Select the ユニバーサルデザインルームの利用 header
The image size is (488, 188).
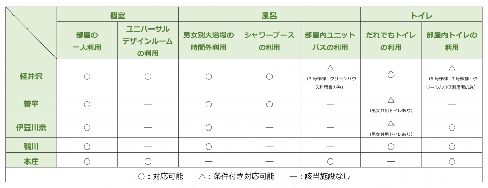point(148,40)
